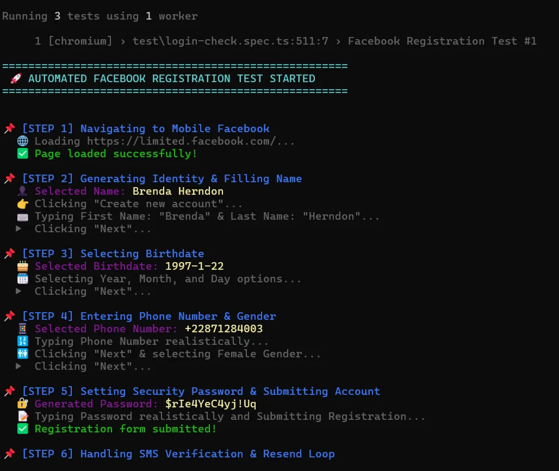Click the Typing Phone Number realistically line
This screenshot has width=559, height=471.
tap(152, 341)
